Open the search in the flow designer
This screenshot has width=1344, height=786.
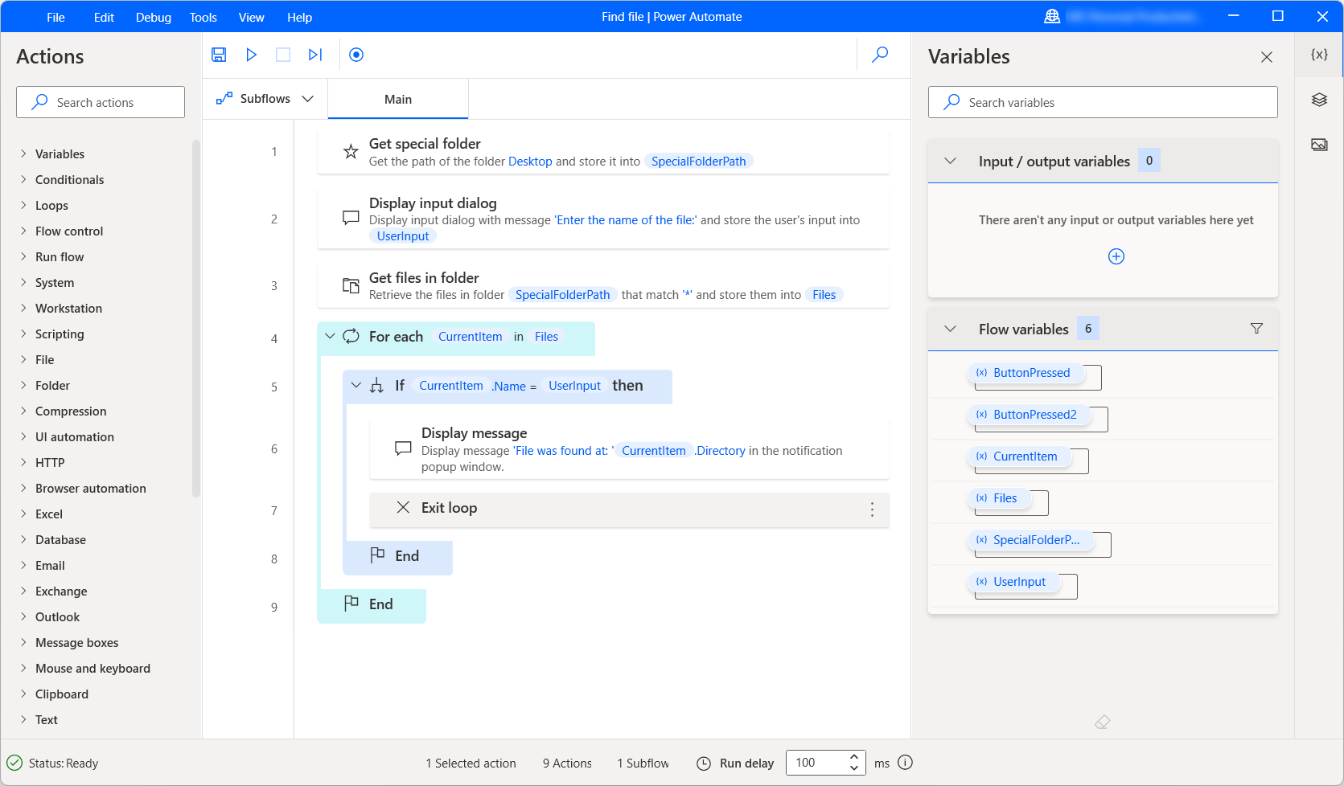tap(879, 55)
